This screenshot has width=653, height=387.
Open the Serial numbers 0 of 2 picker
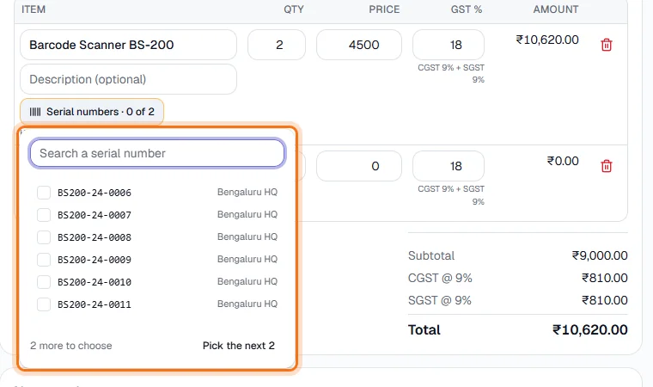92,112
